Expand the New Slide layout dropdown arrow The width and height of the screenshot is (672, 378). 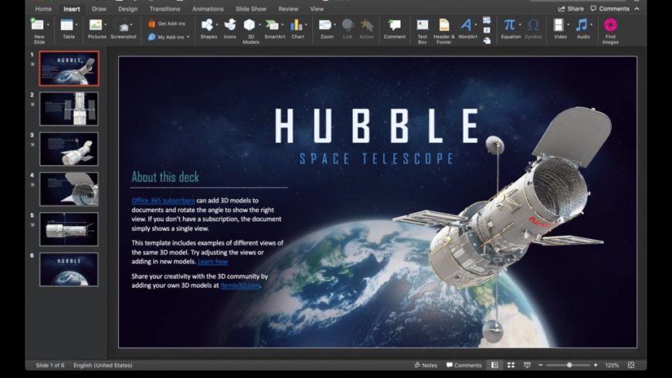(48, 25)
